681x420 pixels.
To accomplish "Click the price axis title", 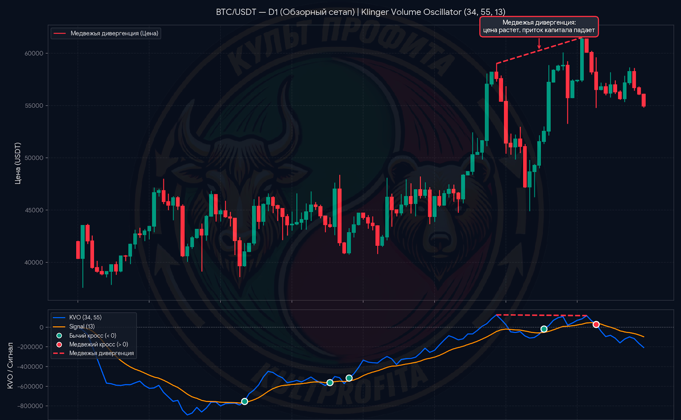I will [x=17, y=163].
